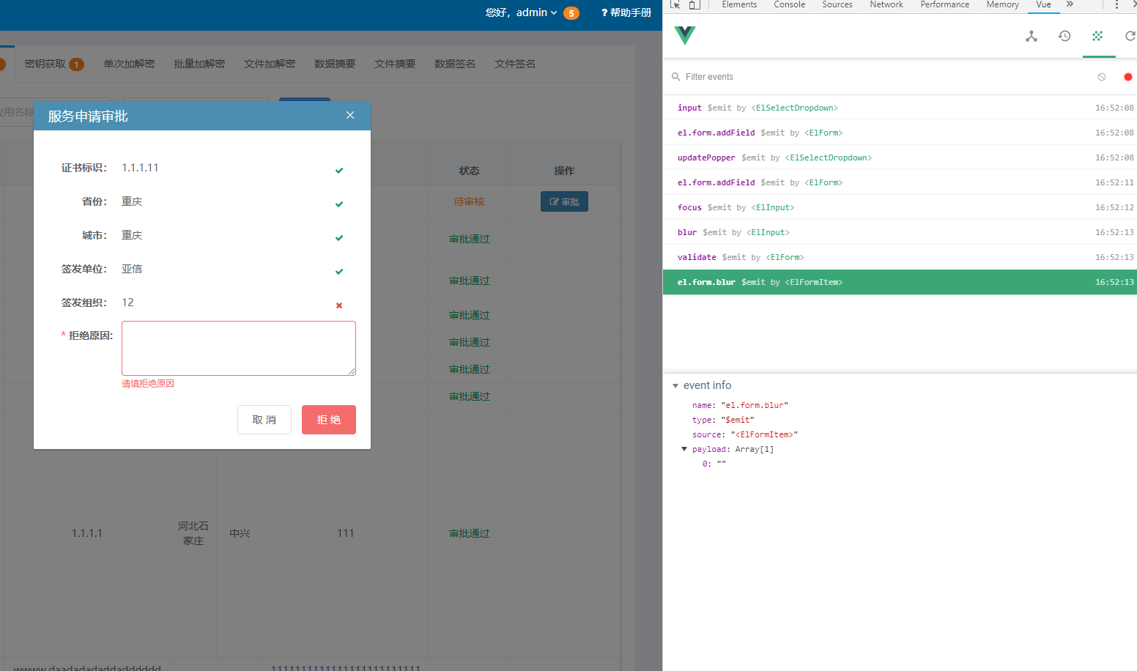This screenshot has width=1137, height=671.
Task: Click the source value ElFormItem
Action: (764, 434)
